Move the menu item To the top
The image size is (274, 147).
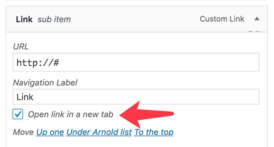click(x=154, y=132)
